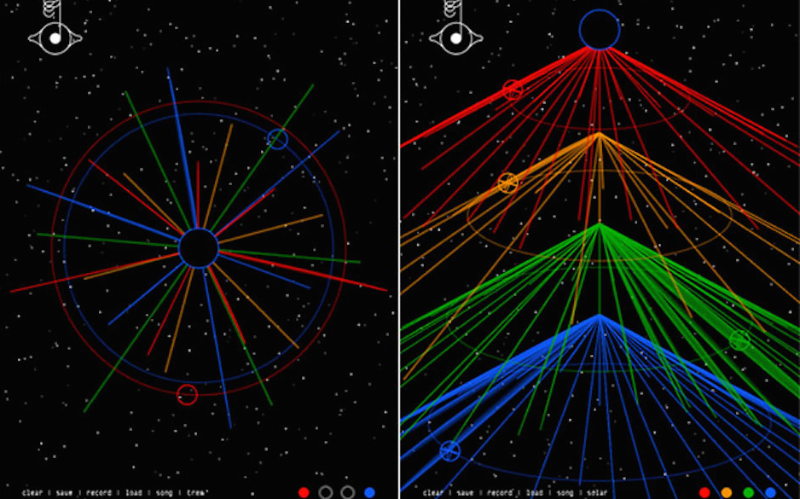Click the eye-note logo in left panel
This screenshot has height=499, width=800.
(55, 35)
